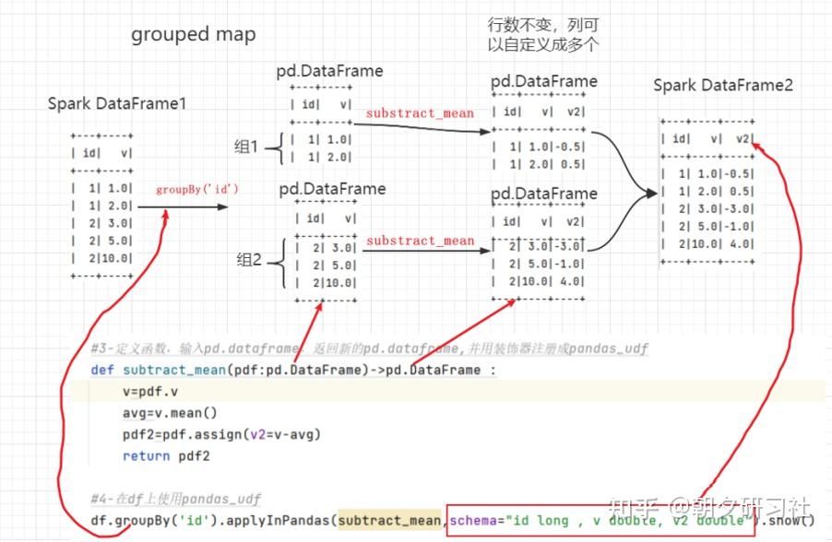Select "pd.DataFrame" heading above the 组1 table
This screenshot has height=542, width=832.
(329, 71)
